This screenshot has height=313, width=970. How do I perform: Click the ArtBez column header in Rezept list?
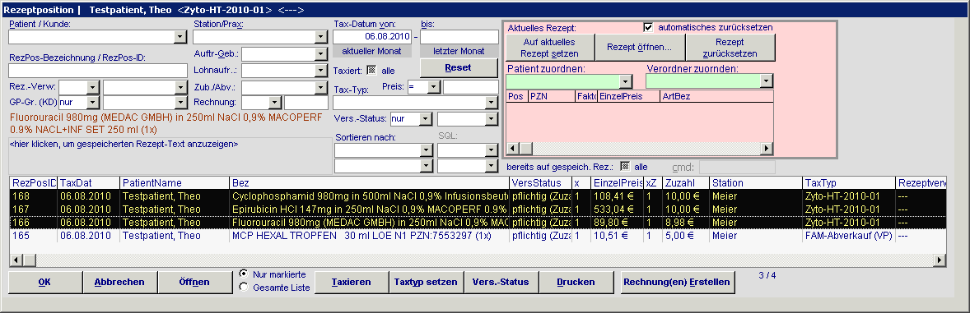(716, 96)
